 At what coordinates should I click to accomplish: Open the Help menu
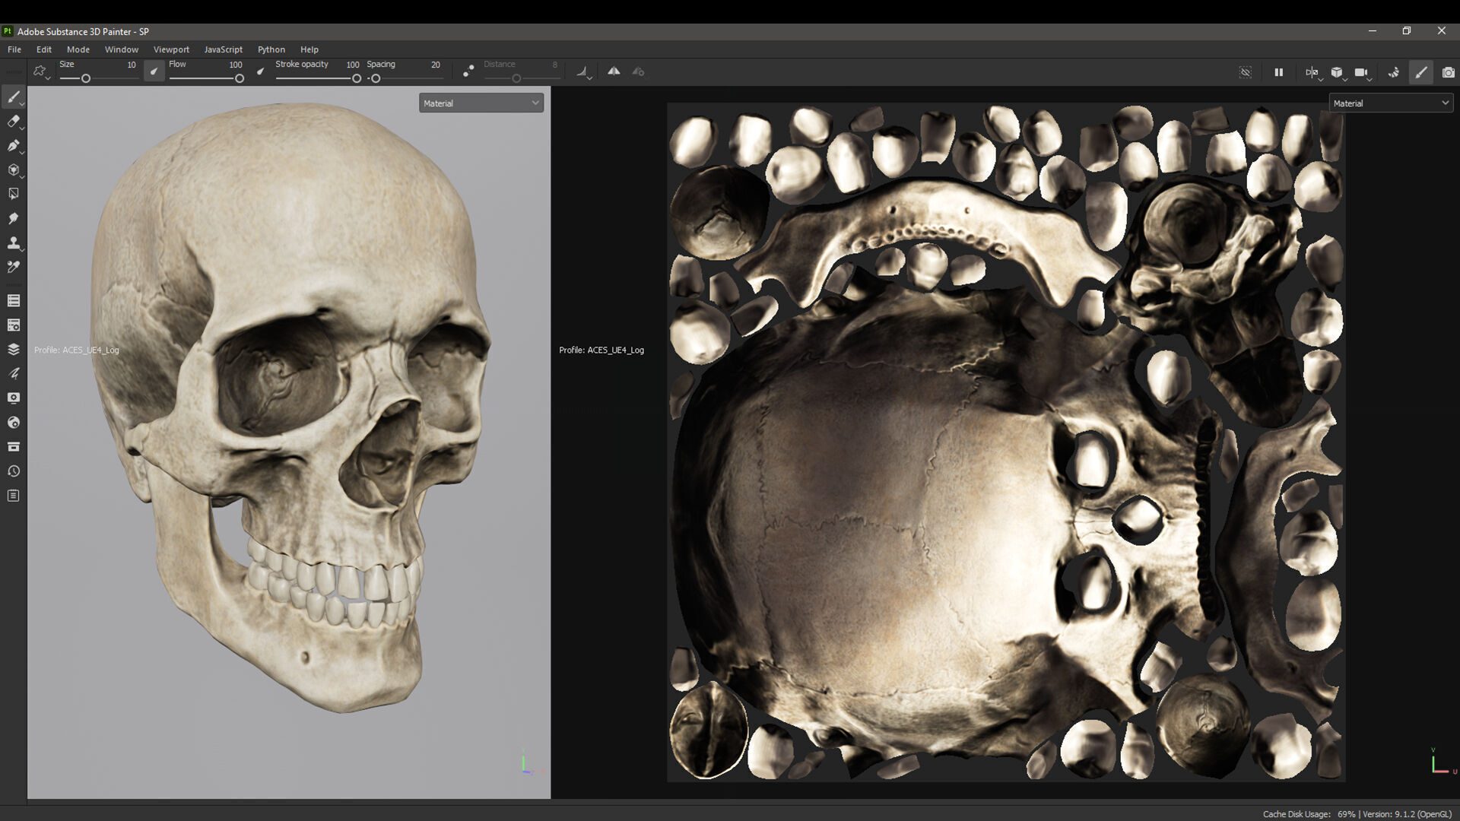(x=309, y=49)
